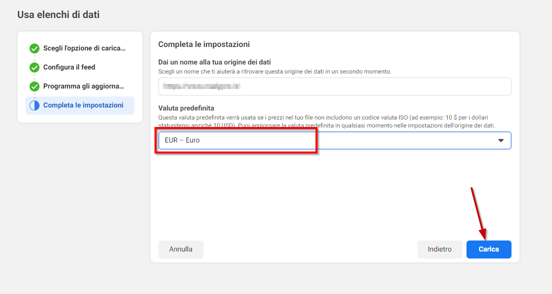The width and height of the screenshot is (552, 294).
Task: Click the blue Carica button
Action: tap(488, 249)
